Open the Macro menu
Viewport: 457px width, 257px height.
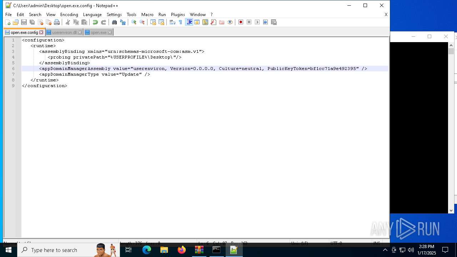coord(147,15)
